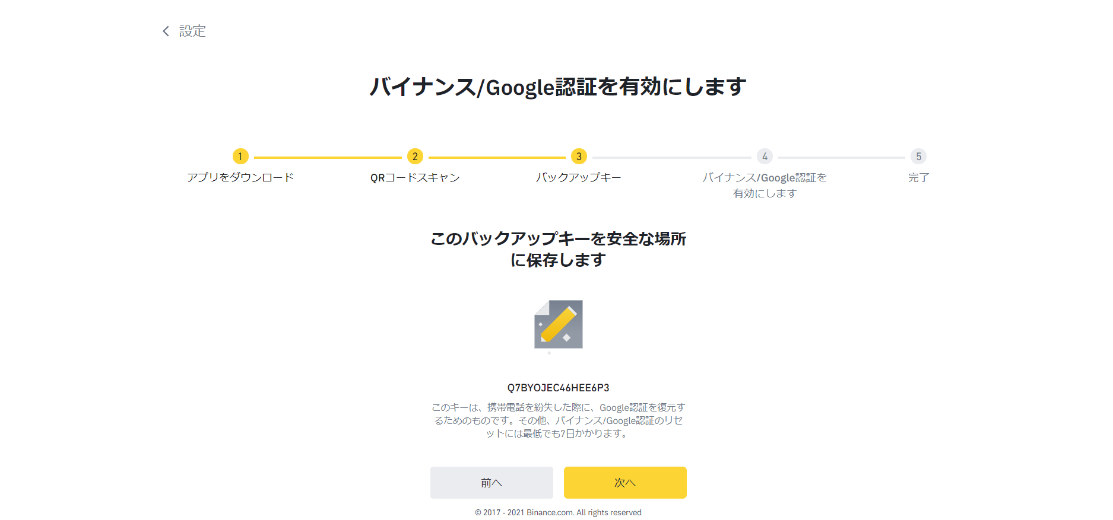
Task: Click the Binance.com copyright footer text
Action: pos(558,512)
